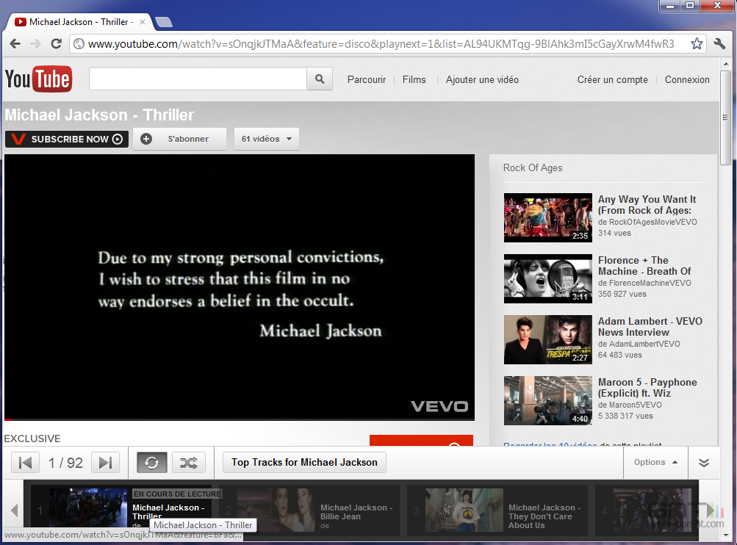Click the video player area
Screen dimensions: 737x545
(x=240, y=286)
